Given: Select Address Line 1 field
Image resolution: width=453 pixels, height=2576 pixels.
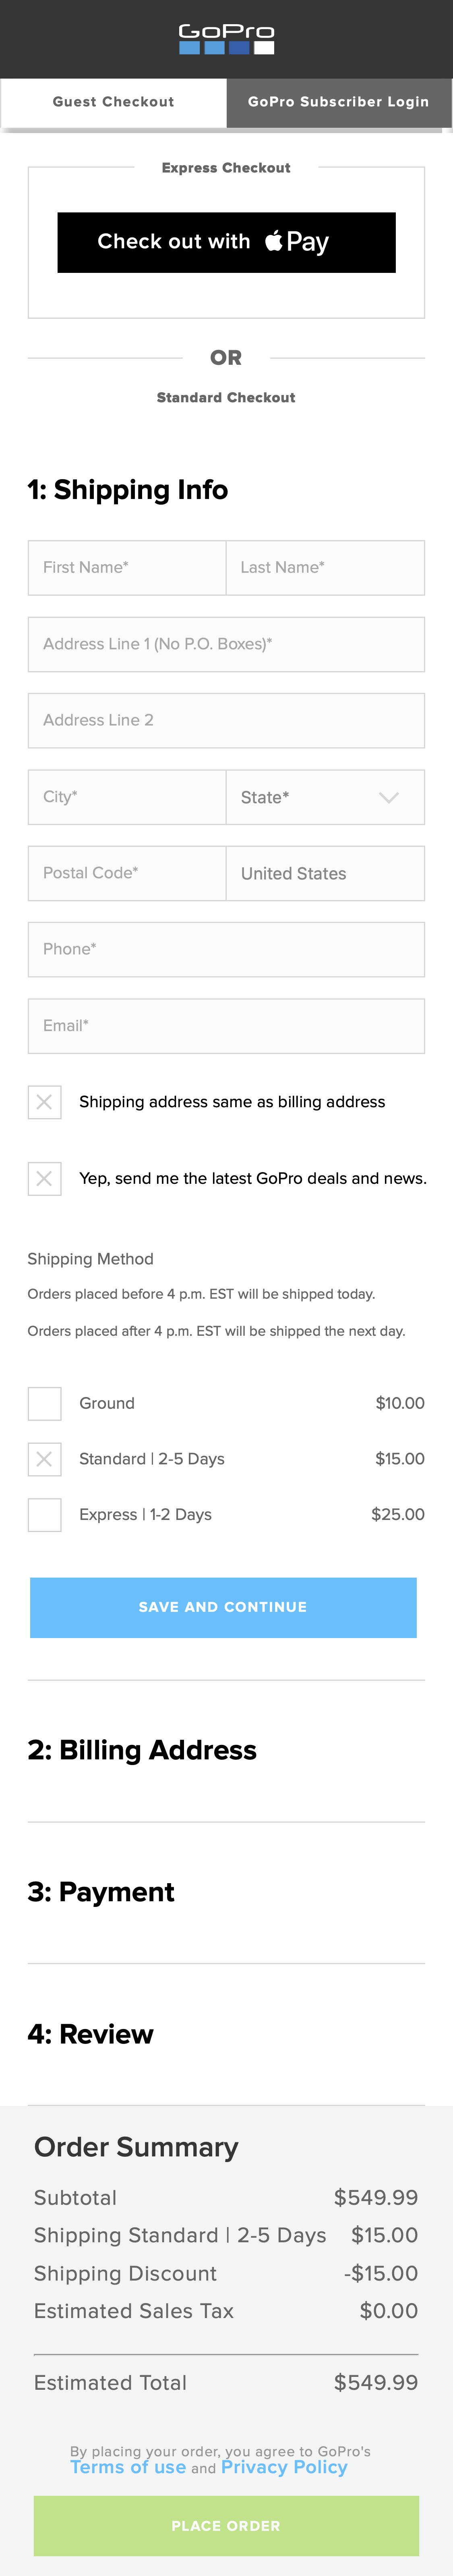Looking at the screenshot, I should [x=226, y=644].
